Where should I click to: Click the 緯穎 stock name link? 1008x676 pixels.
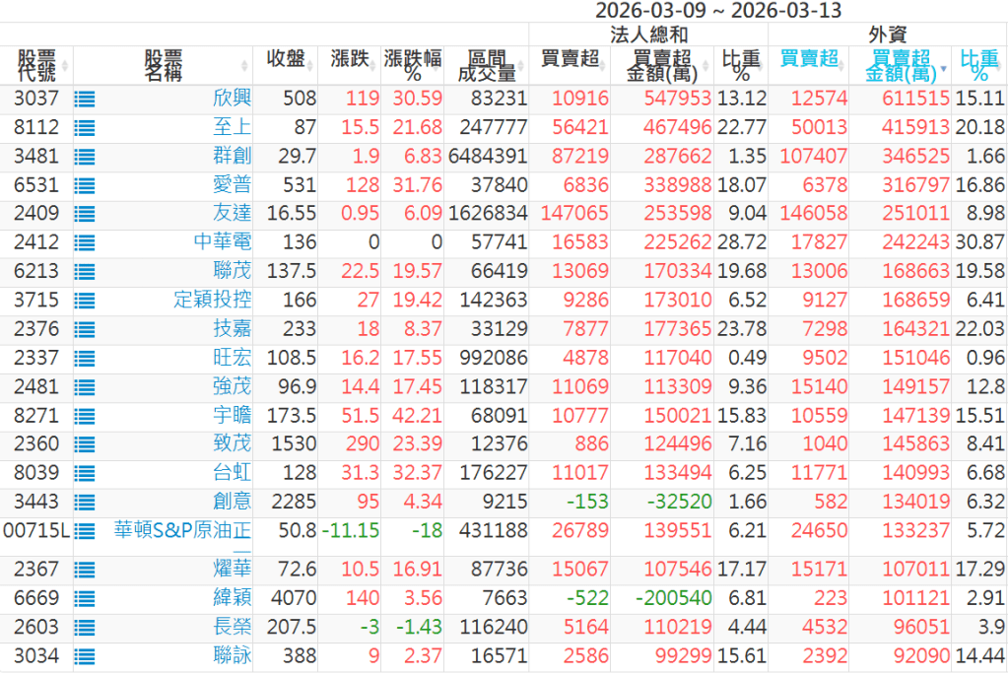coord(232,598)
